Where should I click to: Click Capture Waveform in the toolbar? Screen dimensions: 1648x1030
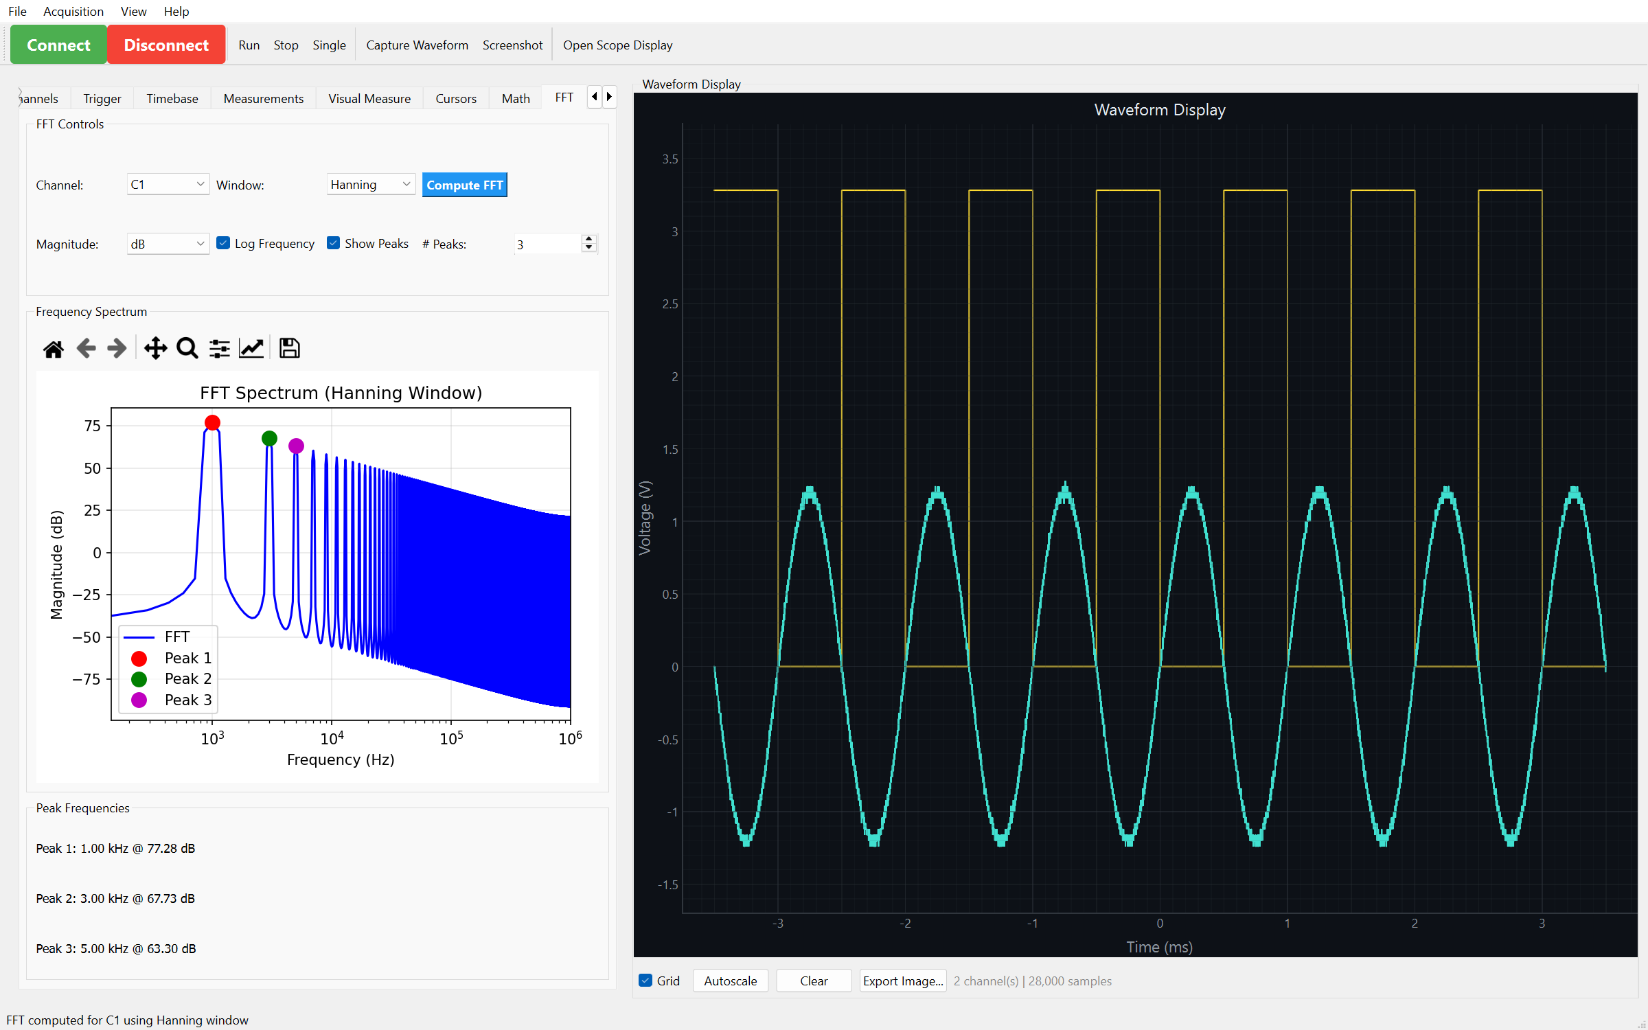pos(417,45)
